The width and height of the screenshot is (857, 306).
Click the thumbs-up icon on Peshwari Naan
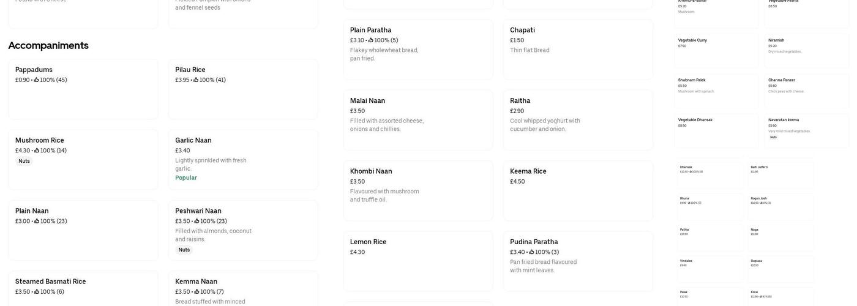(x=197, y=222)
